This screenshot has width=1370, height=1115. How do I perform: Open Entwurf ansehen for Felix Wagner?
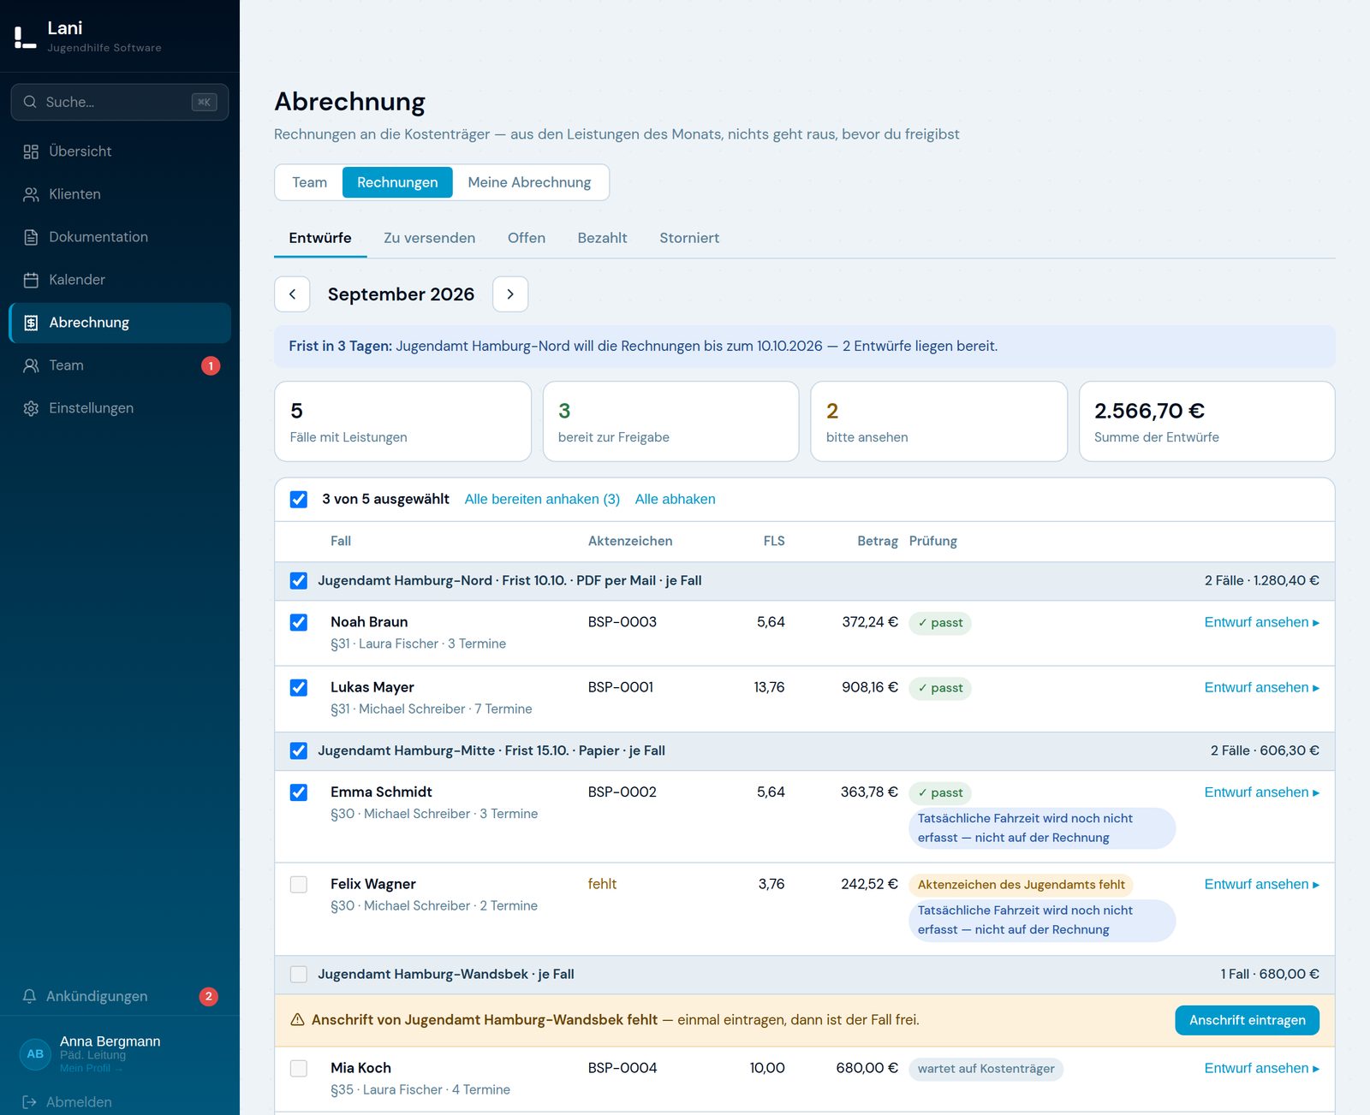(1261, 884)
